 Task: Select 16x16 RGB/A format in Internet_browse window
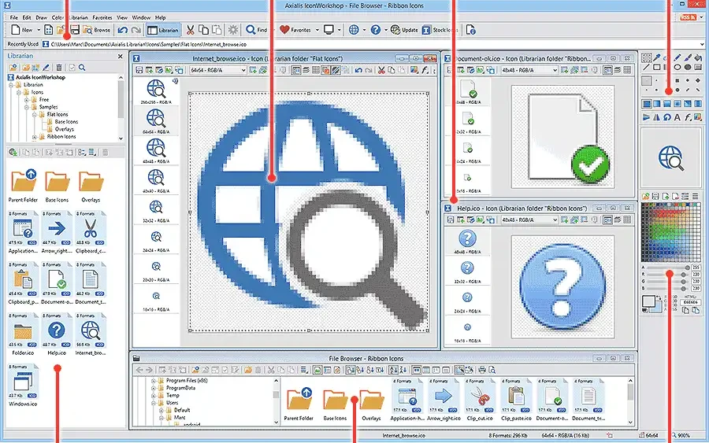(156, 299)
